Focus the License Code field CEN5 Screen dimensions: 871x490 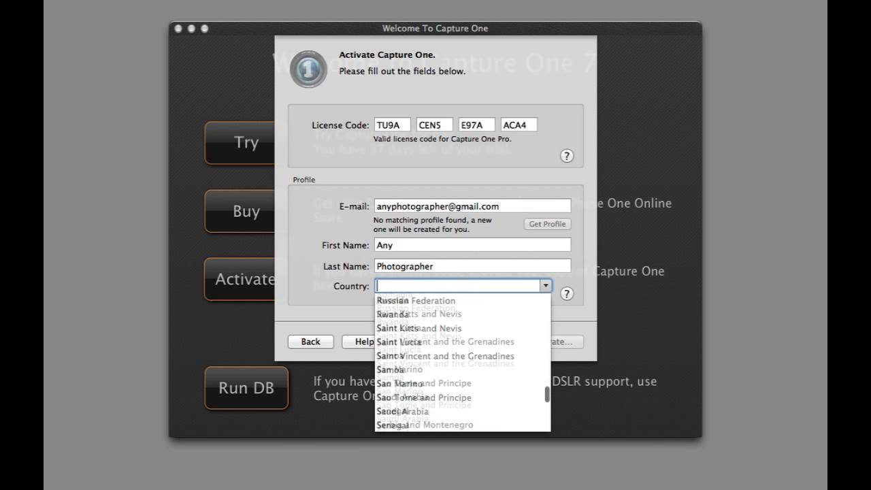pyautogui.click(x=435, y=125)
